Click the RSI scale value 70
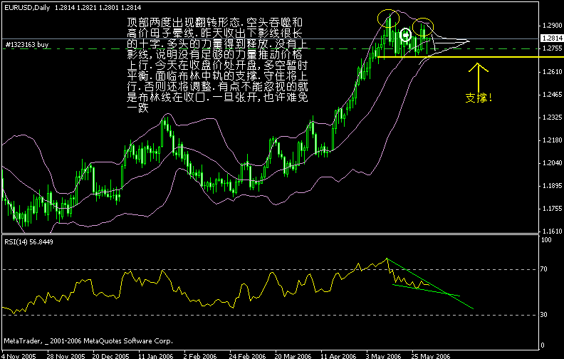 (x=544, y=269)
